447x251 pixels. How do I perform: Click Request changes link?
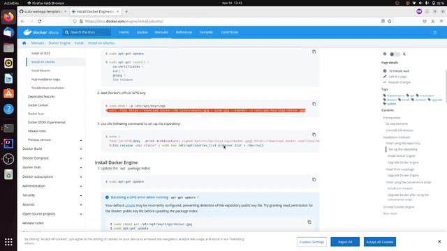tap(400, 82)
